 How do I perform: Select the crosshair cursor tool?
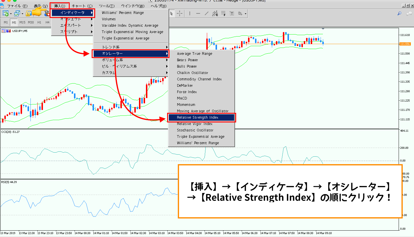tap(180, 13)
